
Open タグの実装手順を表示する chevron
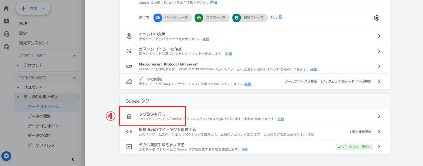[x=379, y=147]
